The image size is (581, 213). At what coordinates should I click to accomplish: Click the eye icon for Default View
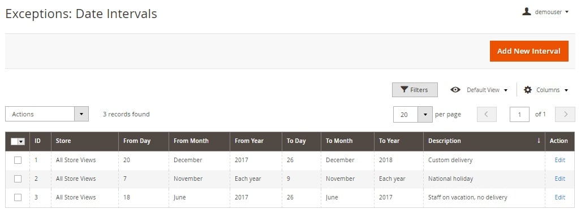point(455,90)
